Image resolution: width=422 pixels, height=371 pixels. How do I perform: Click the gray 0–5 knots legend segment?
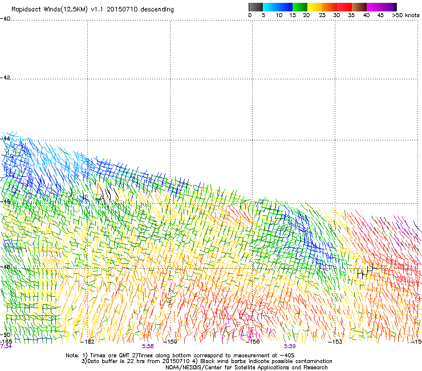click(x=255, y=7)
